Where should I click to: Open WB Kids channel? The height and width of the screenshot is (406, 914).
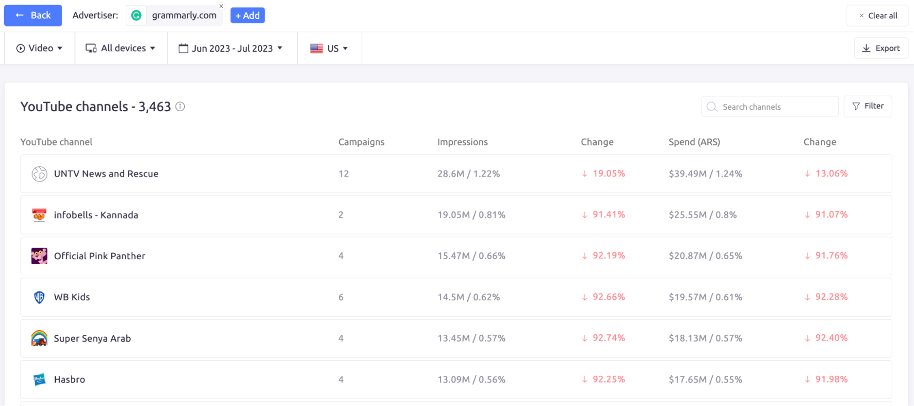click(x=72, y=297)
